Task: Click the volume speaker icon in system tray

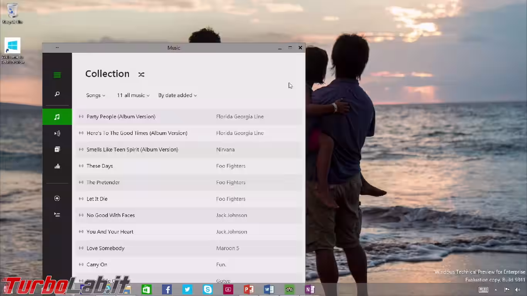Action: [518, 289]
